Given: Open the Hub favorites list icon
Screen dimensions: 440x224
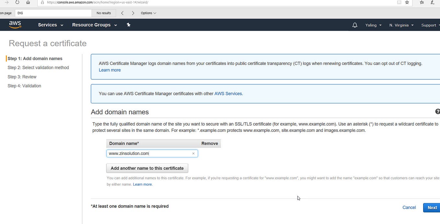Looking at the screenshot, I should click(x=422, y=2).
